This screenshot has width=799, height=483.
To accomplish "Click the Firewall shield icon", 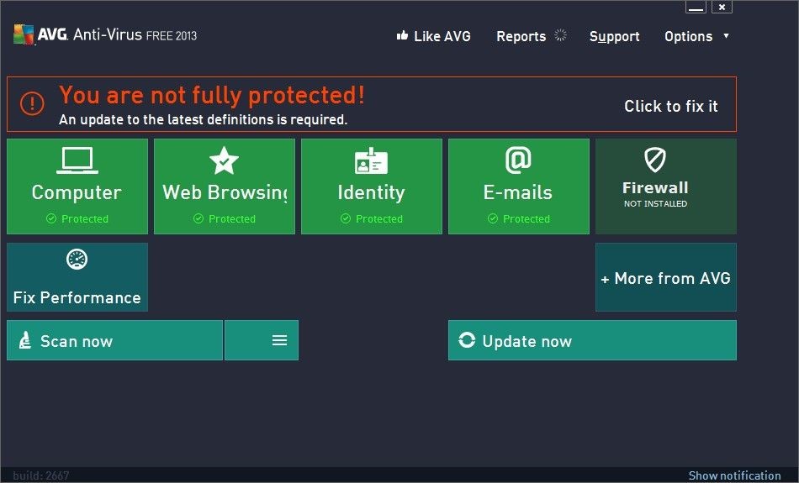I will pos(655,160).
